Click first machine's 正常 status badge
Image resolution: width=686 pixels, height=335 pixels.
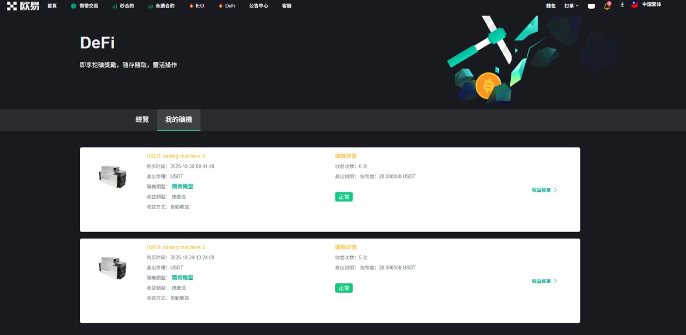pyautogui.click(x=344, y=197)
